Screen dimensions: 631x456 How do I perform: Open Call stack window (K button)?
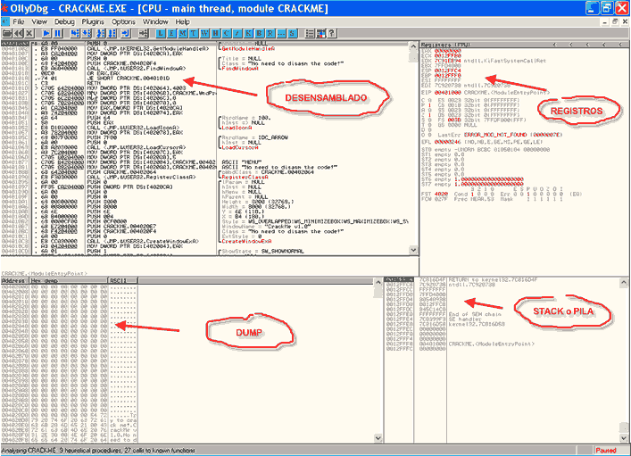click(246, 33)
